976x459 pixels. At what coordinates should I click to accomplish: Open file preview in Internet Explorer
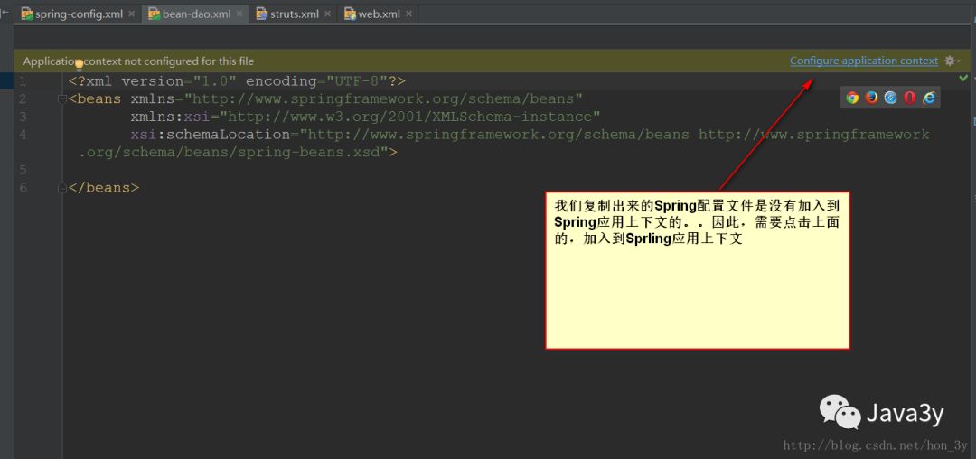pos(929,97)
